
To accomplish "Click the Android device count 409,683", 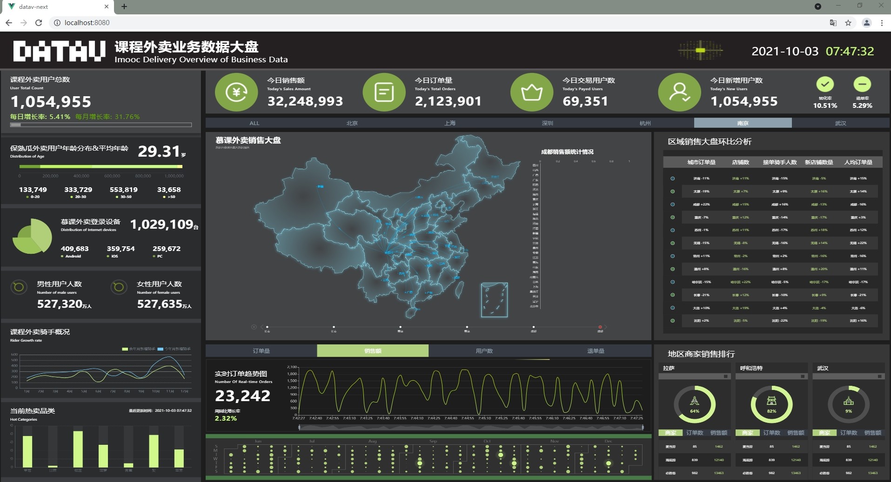I will pyautogui.click(x=74, y=249).
